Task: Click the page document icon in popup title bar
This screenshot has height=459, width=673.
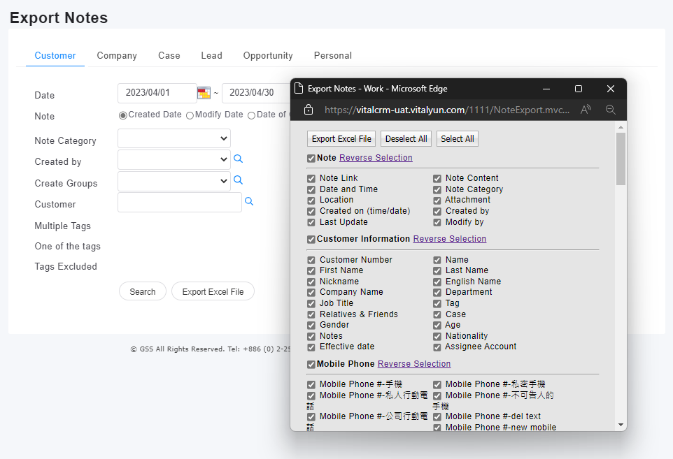Action: click(x=299, y=89)
